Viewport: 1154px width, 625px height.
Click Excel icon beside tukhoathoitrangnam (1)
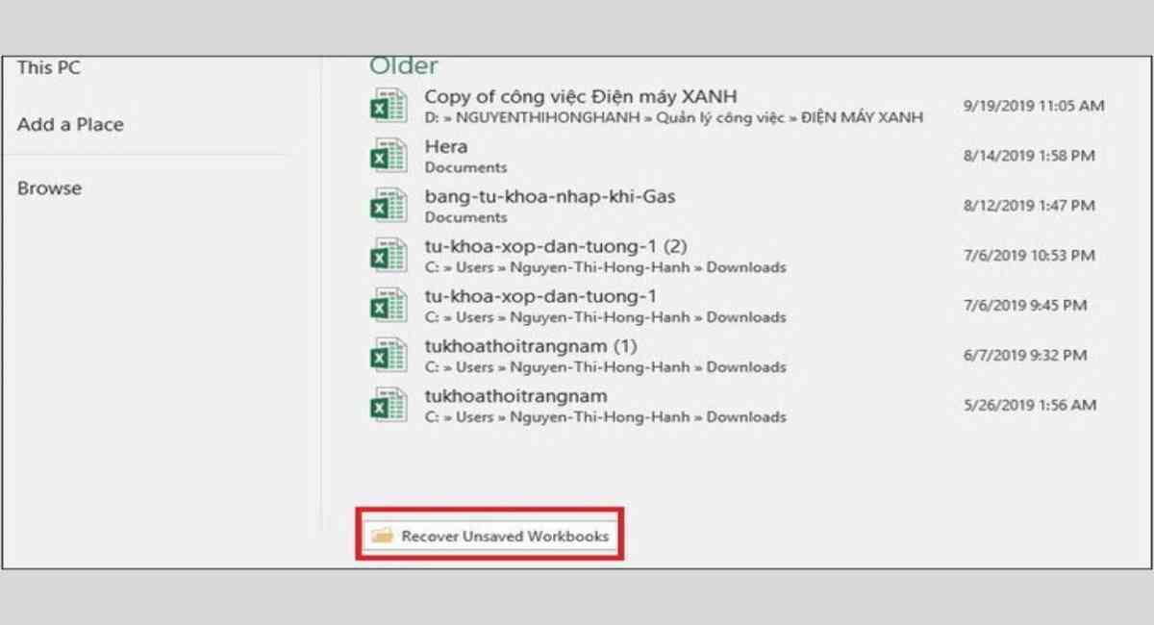click(x=389, y=355)
